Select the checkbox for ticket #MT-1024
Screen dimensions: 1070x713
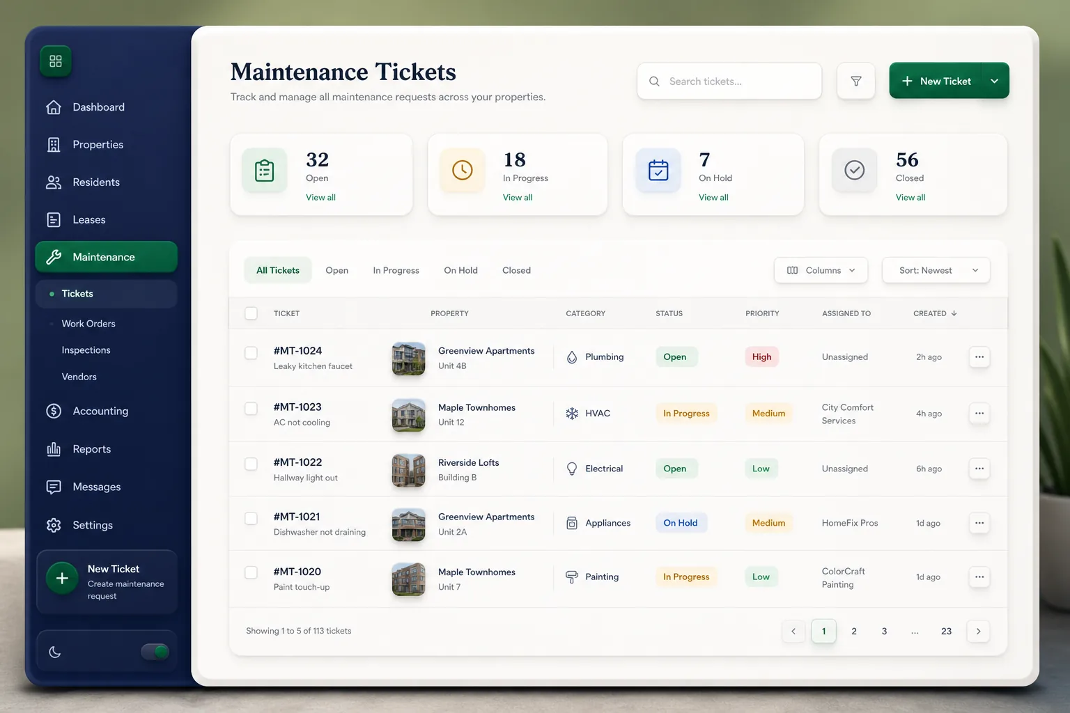point(251,353)
